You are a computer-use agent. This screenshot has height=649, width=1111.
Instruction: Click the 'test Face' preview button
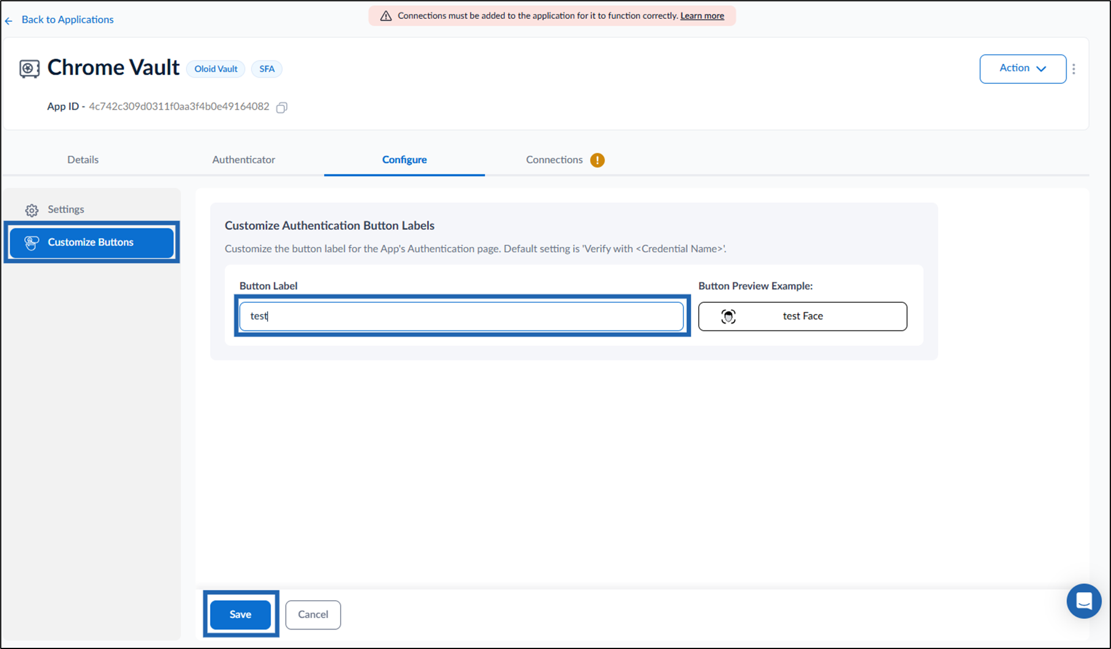802,316
